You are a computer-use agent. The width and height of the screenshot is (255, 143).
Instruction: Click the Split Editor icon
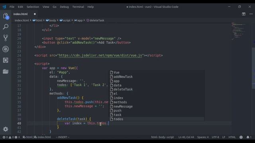pyautogui.click(x=243, y=14)
